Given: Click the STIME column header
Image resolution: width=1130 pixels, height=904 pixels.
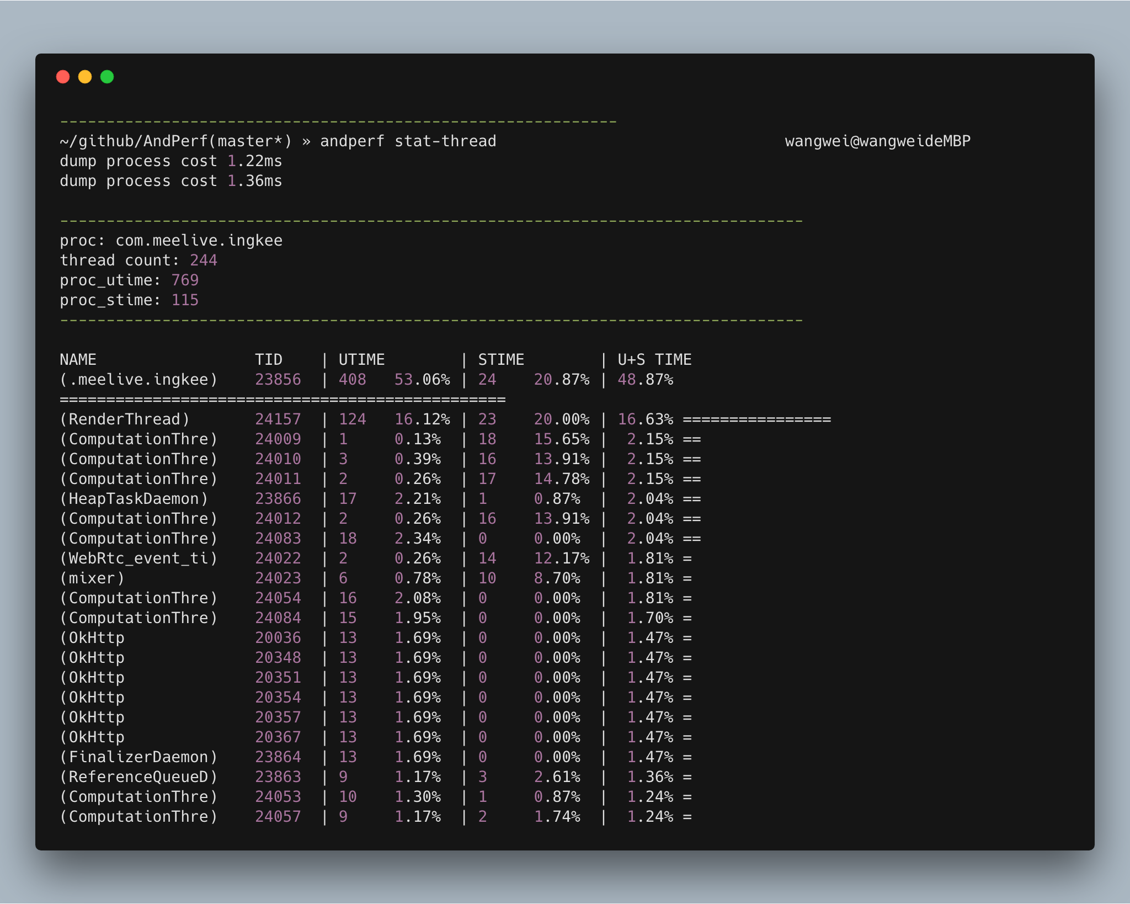Looking at the screenshot, I should pos(501,360).
